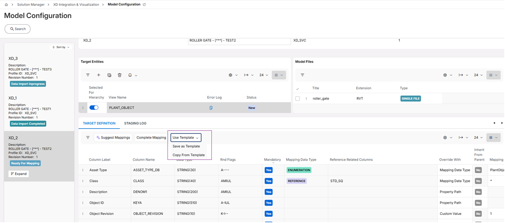The height and width of the screenshot is (223, 505).
Task: Choose Copy From Template menu option
Action: 188,155
